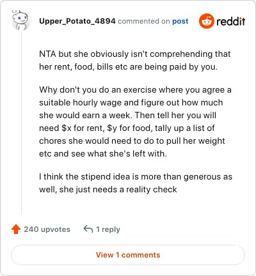Click the paragraph starting "NTA but she obviously"
The height and width of the screenshot is (276, 256).
[x=135, y=60]
